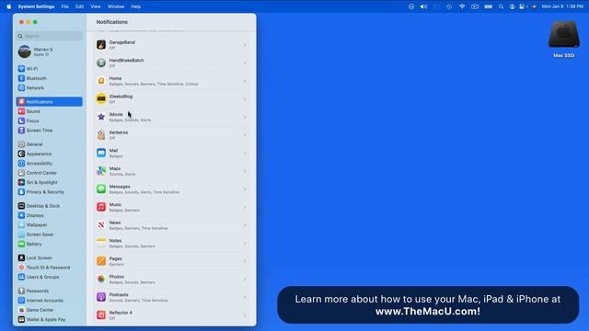Click the sidebar Search field

[49, 36]
